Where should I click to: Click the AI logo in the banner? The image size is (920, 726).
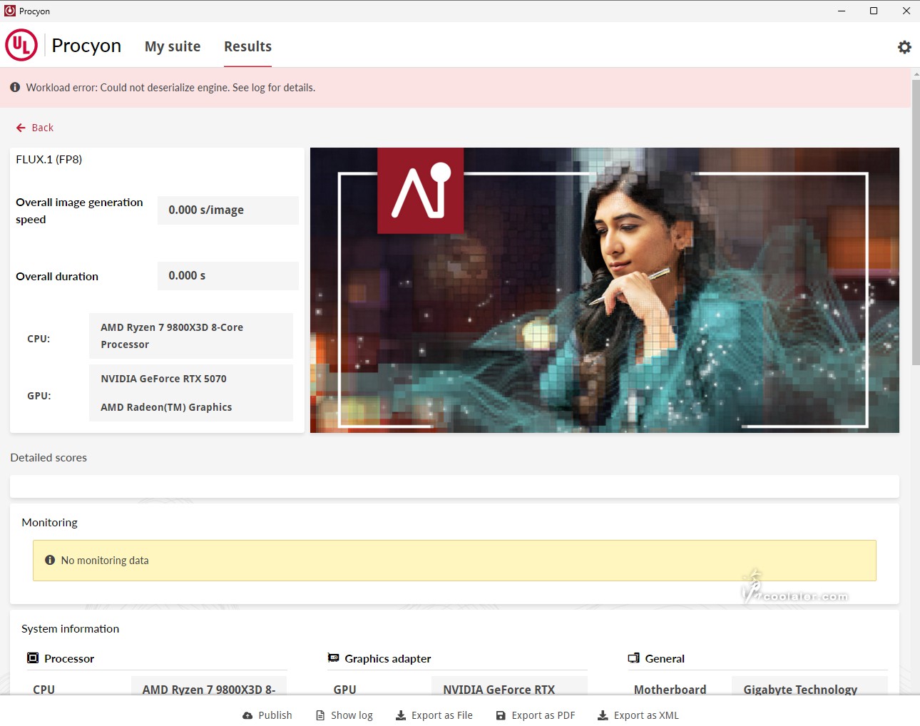point(421,190)
